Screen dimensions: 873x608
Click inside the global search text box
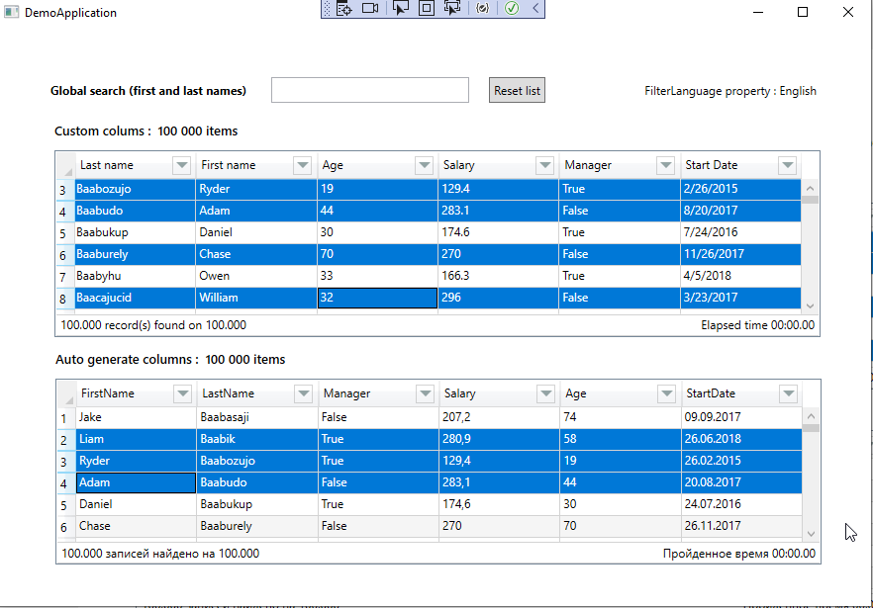pos(369,90)
